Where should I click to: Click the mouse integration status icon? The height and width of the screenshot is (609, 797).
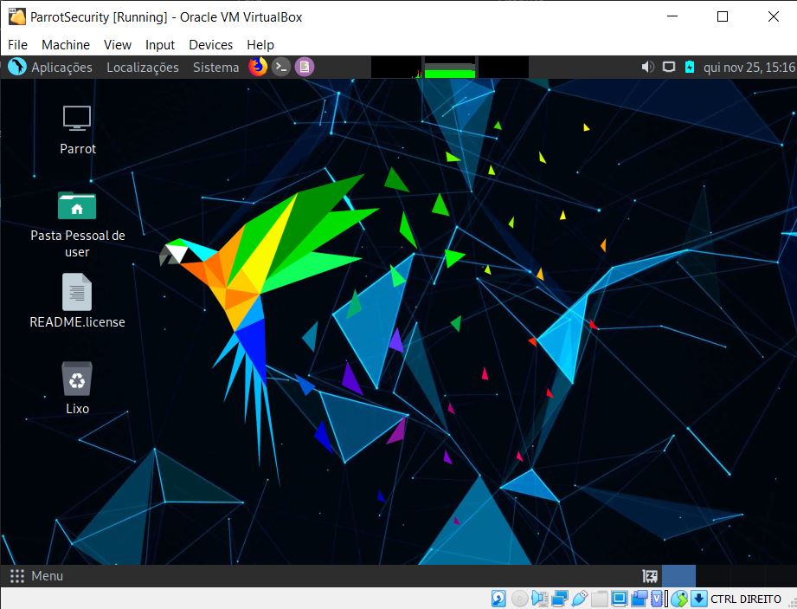pos(679,599)
